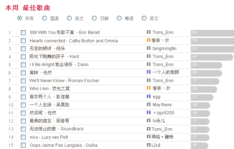Choose the 粤语 radio option
The width and height of the screenshot is (234, 149).
[x=119, y=18]
